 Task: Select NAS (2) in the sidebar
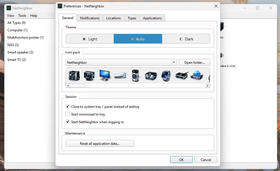(x=13, y=45)
